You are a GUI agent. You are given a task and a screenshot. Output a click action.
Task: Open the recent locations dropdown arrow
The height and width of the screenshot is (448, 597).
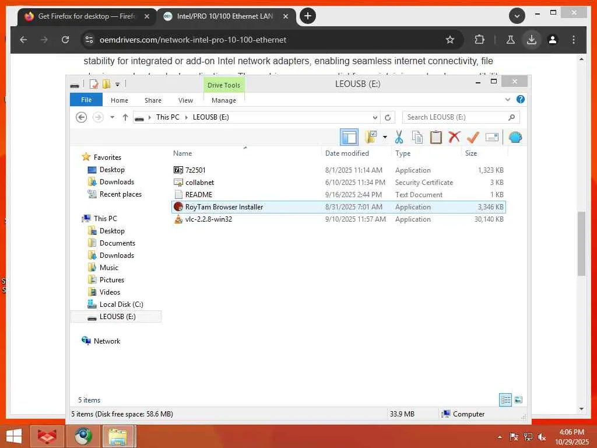(113, 117)
